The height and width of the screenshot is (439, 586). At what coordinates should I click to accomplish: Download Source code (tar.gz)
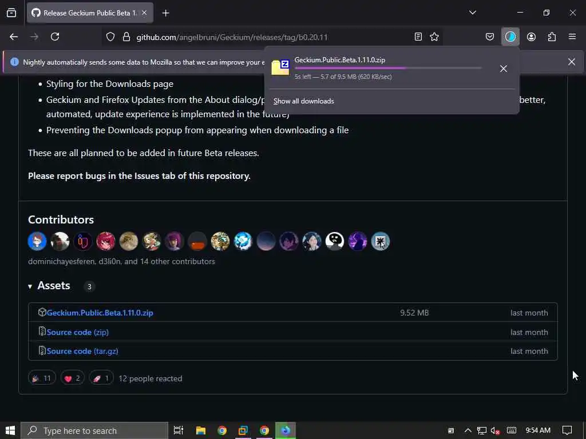click(82, 352)
